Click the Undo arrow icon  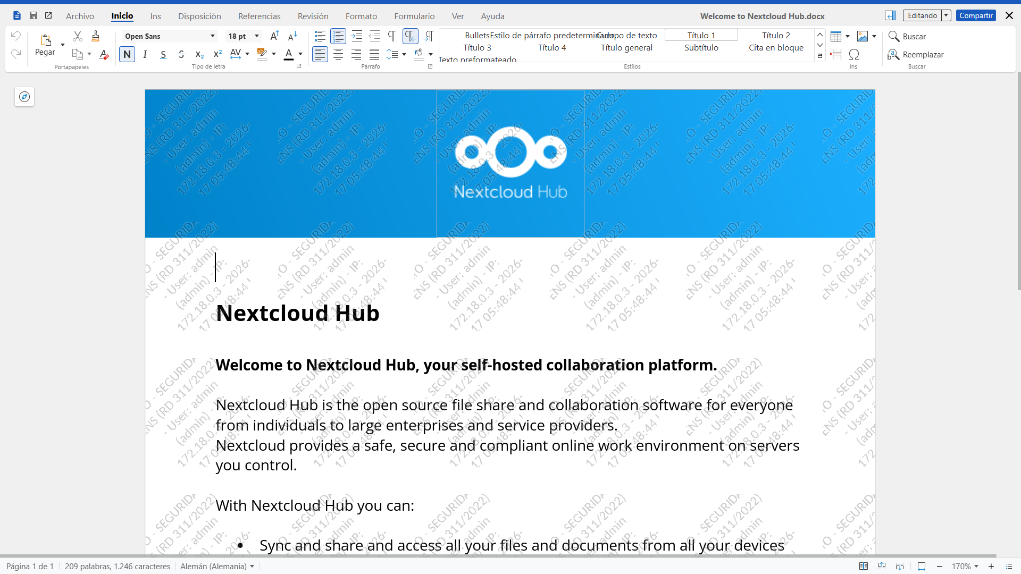pos(16,36)
